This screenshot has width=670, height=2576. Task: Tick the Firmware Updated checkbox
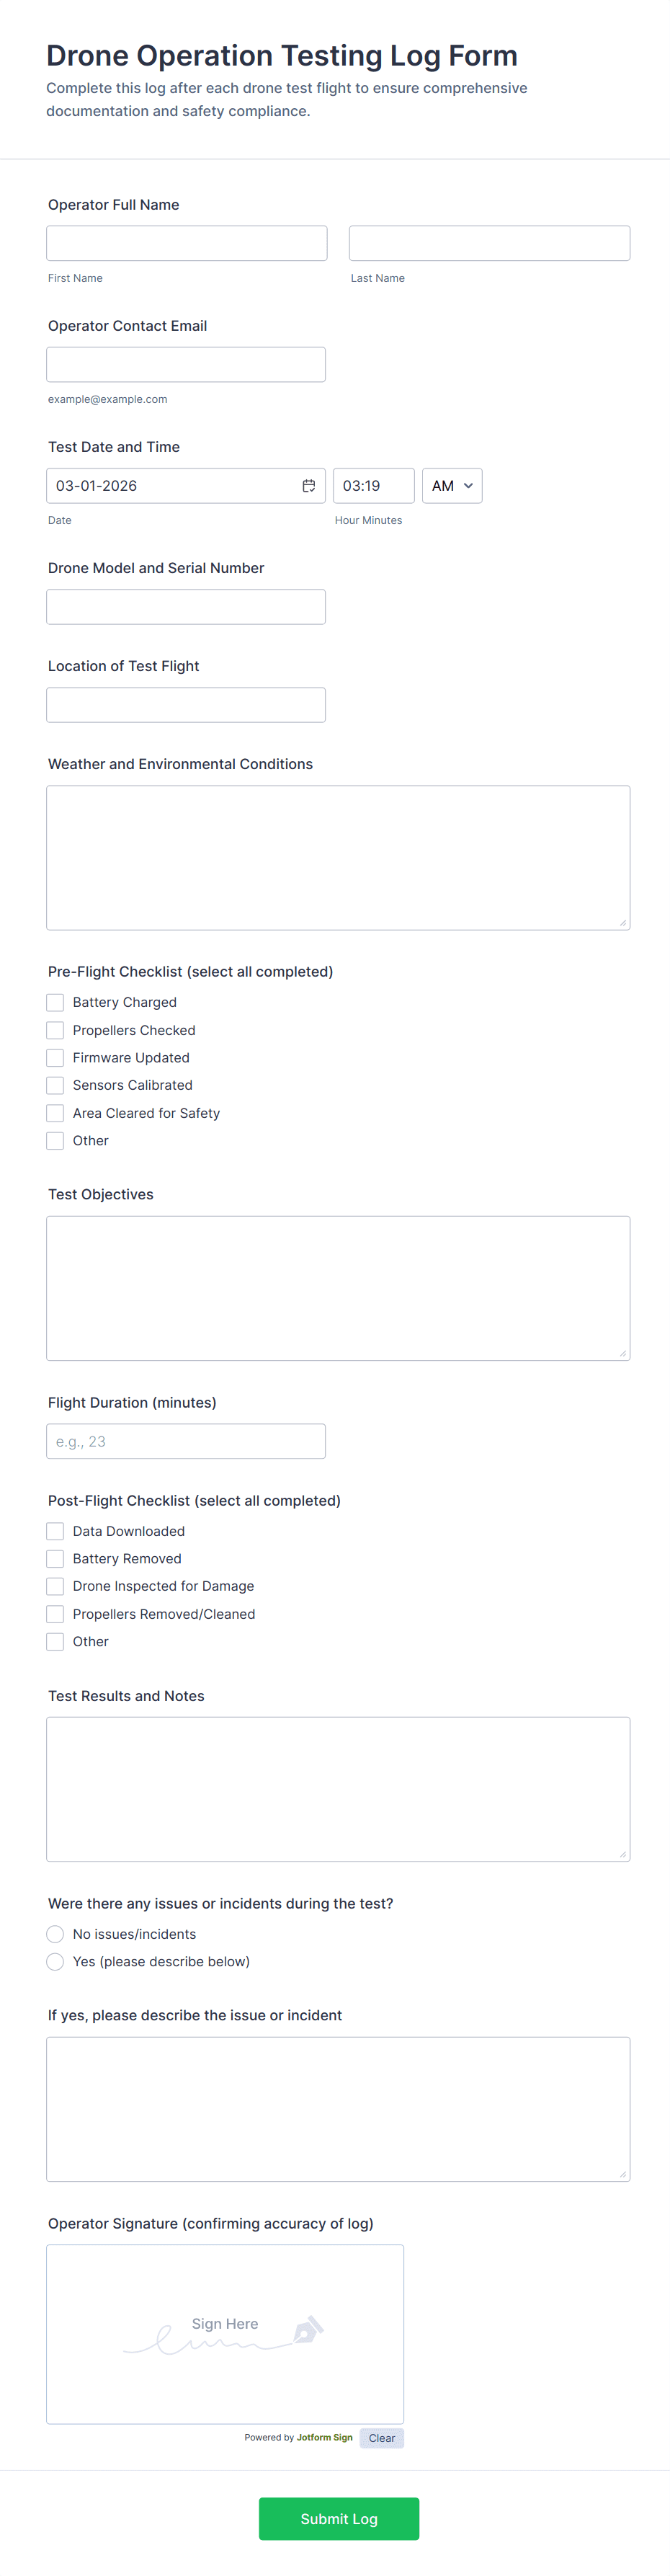pyautogui.click(x=56, y=1058)
